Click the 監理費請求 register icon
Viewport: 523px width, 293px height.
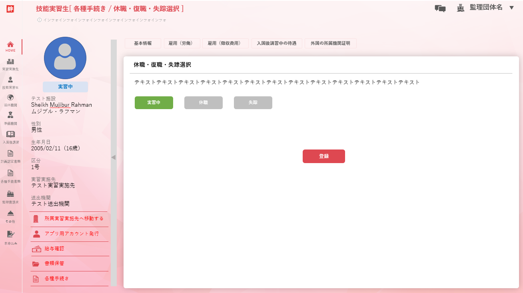(10, 194)
